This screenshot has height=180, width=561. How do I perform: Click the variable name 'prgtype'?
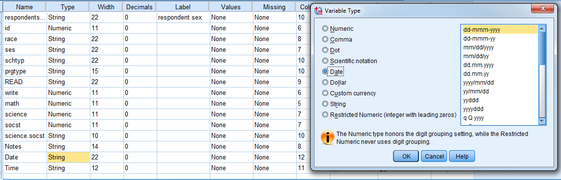[15, 71]
